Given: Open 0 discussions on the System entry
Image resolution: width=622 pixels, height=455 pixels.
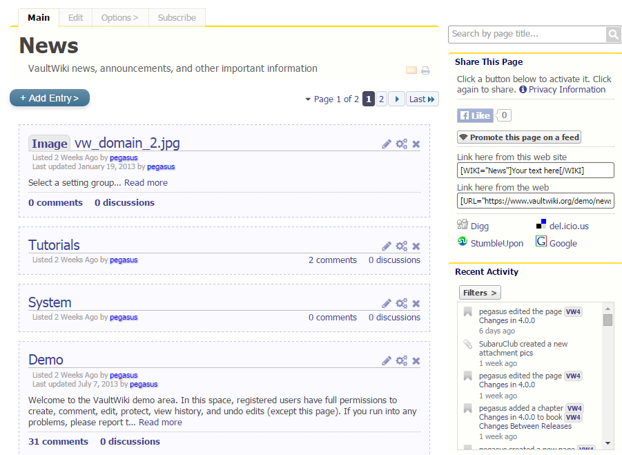Looking at the screenshot, I should click(394, 318).
